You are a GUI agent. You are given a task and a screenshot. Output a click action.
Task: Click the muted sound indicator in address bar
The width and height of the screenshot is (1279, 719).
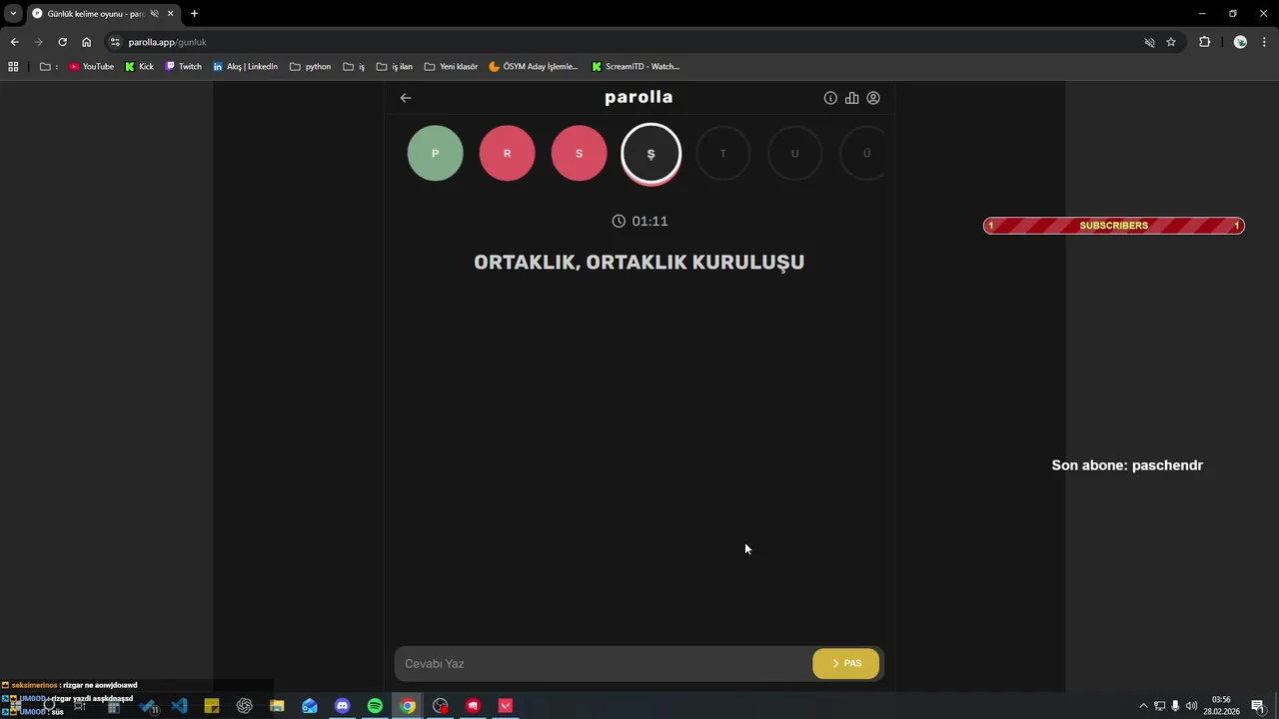tap(1149, 42)
